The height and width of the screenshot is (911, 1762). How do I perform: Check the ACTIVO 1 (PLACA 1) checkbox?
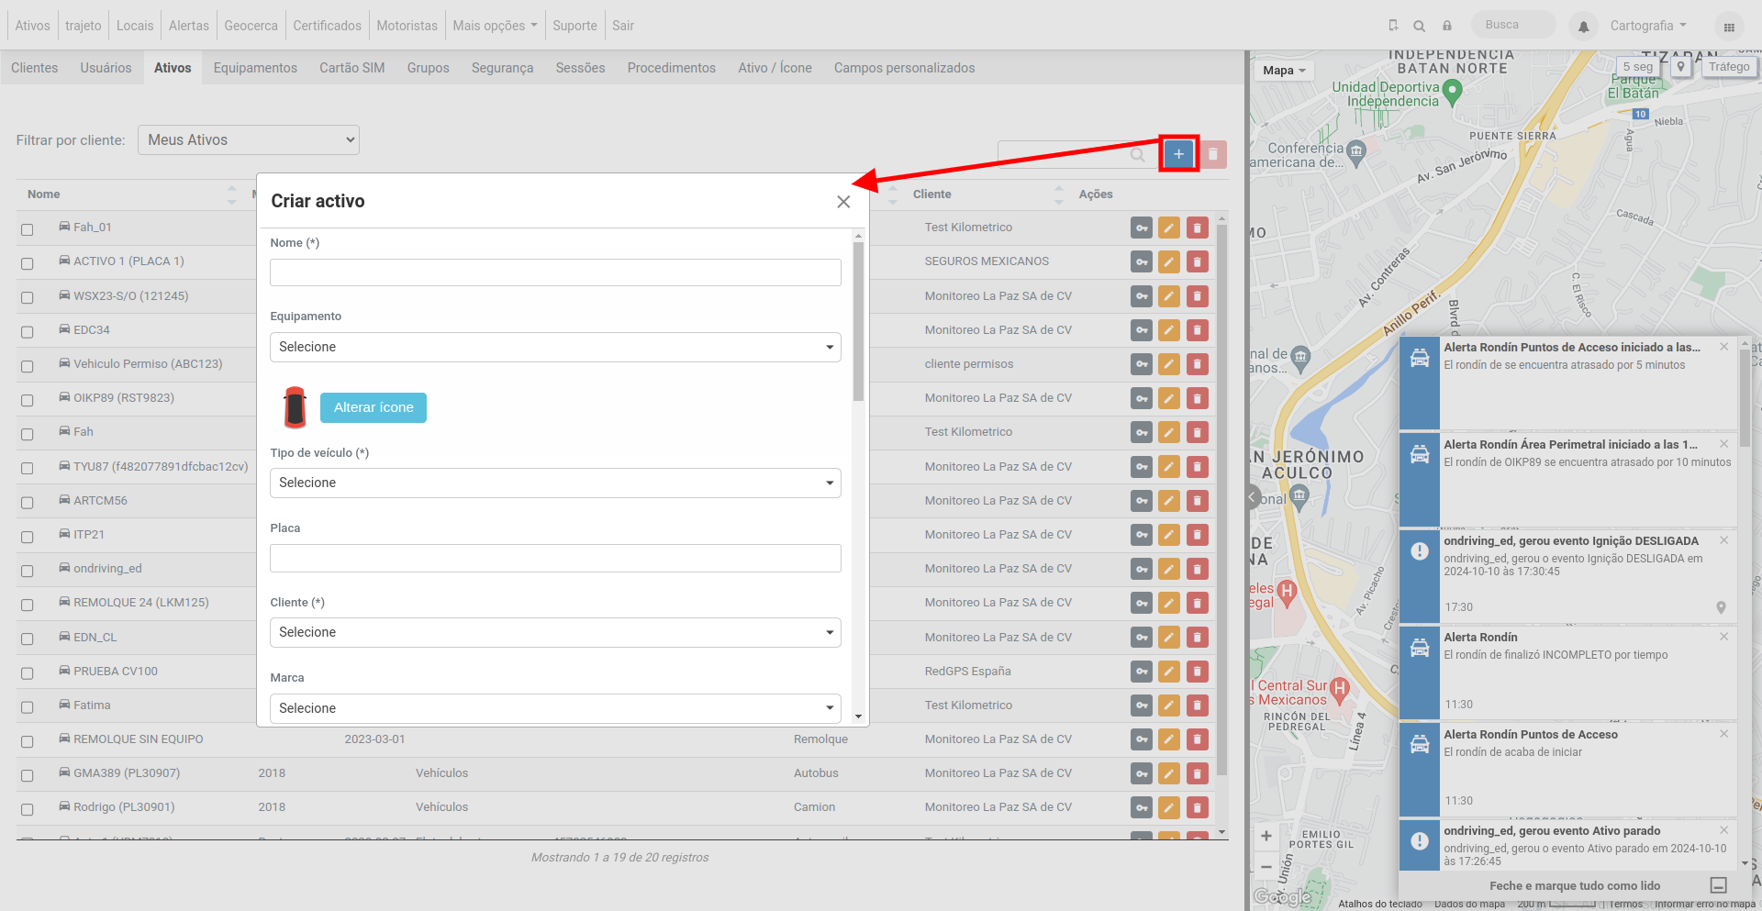coord(28,264)
